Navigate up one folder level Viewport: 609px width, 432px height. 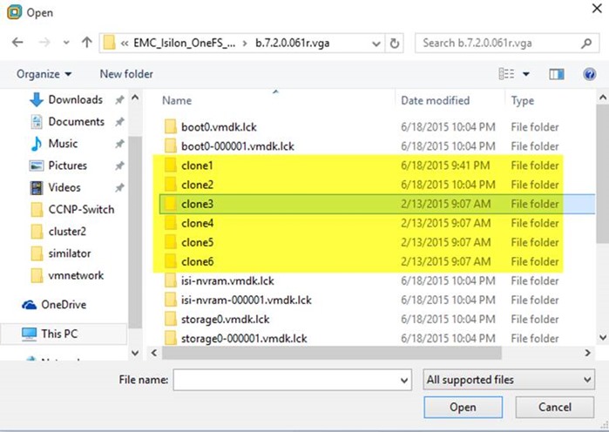[86, 43]
